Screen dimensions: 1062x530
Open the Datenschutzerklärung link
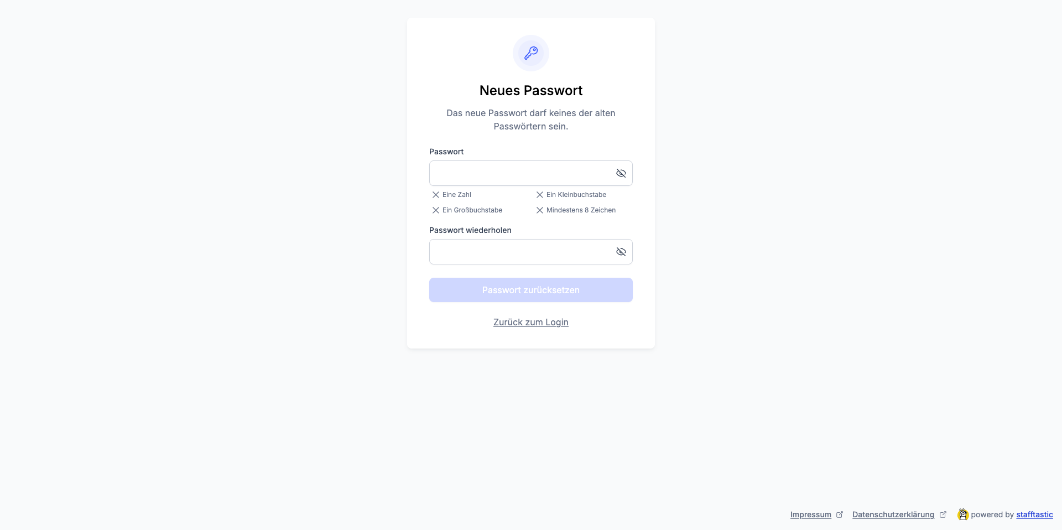click(893, 515)
